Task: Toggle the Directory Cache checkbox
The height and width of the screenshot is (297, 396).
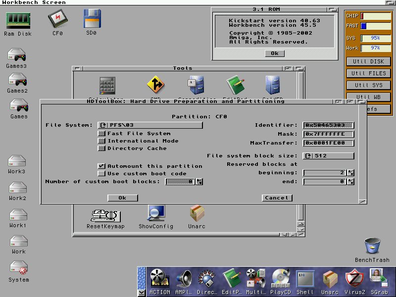Action: point(101,148)
